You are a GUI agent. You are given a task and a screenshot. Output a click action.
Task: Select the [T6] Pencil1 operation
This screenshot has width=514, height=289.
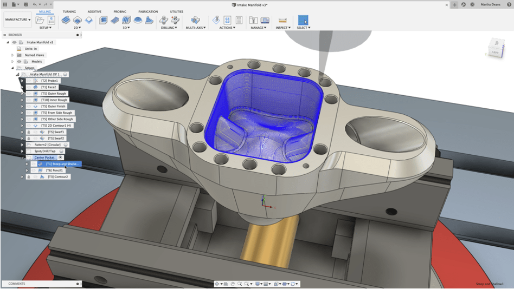tap(54, 170)
